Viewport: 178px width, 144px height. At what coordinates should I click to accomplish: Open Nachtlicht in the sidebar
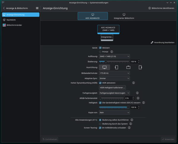tap(12, 20)
